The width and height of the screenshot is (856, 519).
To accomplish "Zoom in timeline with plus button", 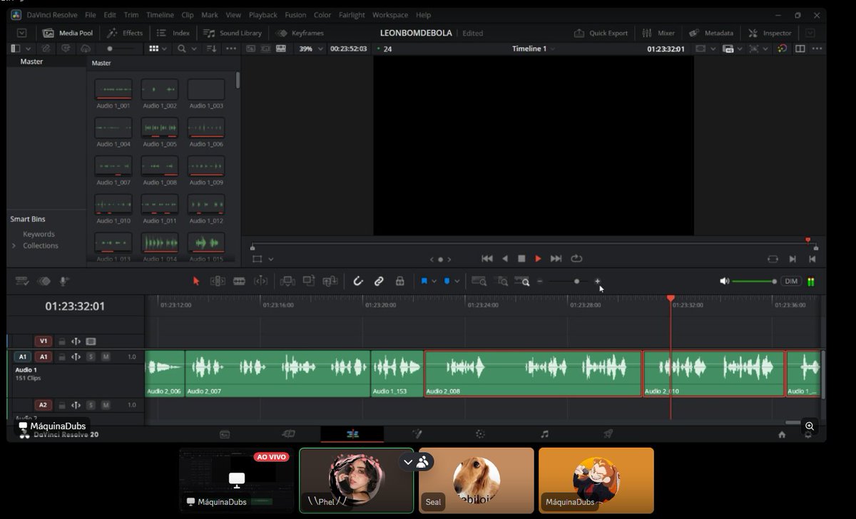I will [x=598, y=281].
